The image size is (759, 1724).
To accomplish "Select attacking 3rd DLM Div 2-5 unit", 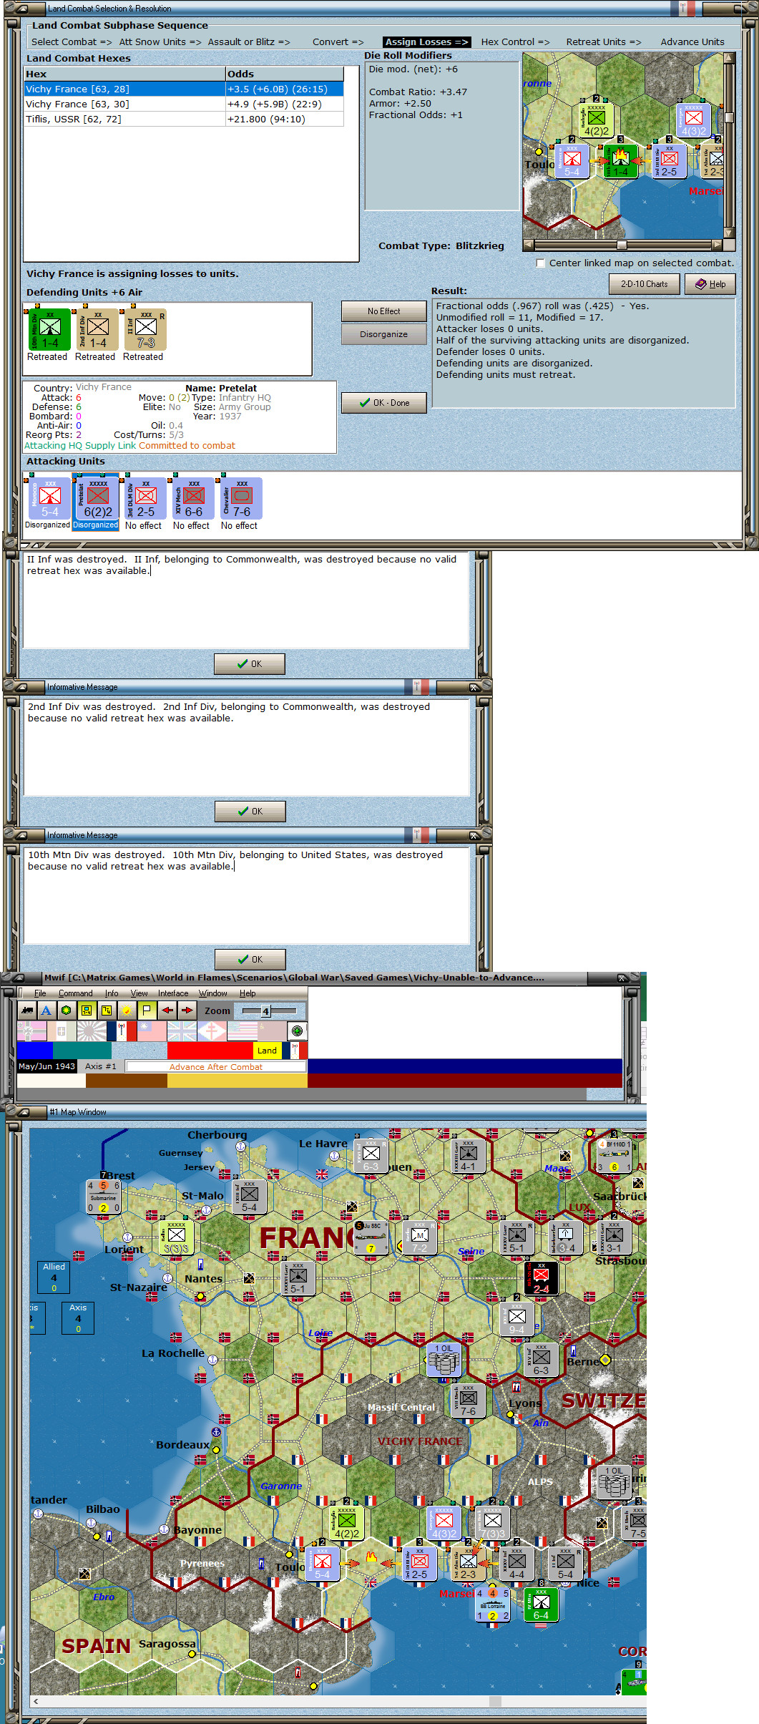I will pyautogui.click(x=145, y=498).
